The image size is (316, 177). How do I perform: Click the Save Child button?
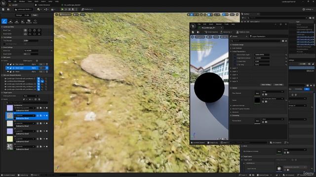pos(278,85)
